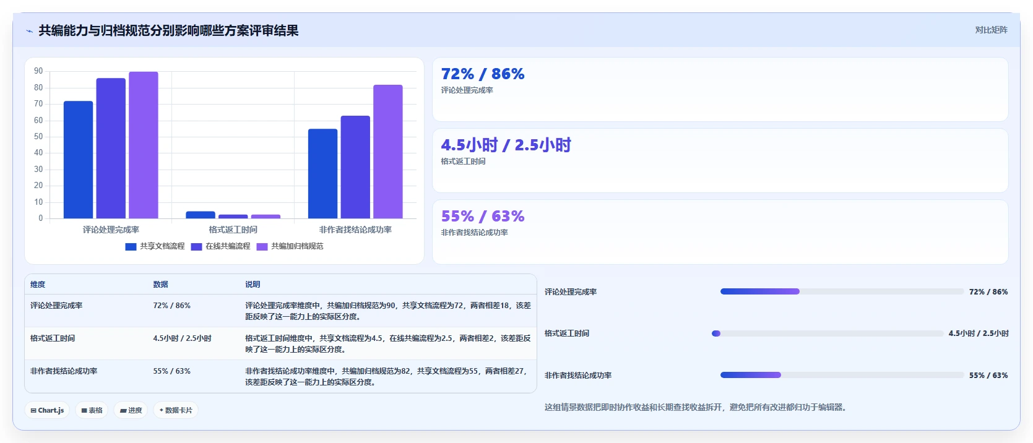The height and width of the screenshot is (443, 1033).
Task: Click the 4.5小时 / 2.5小时 table data cell
Action: pyautogui.click(x=182, y=338)
